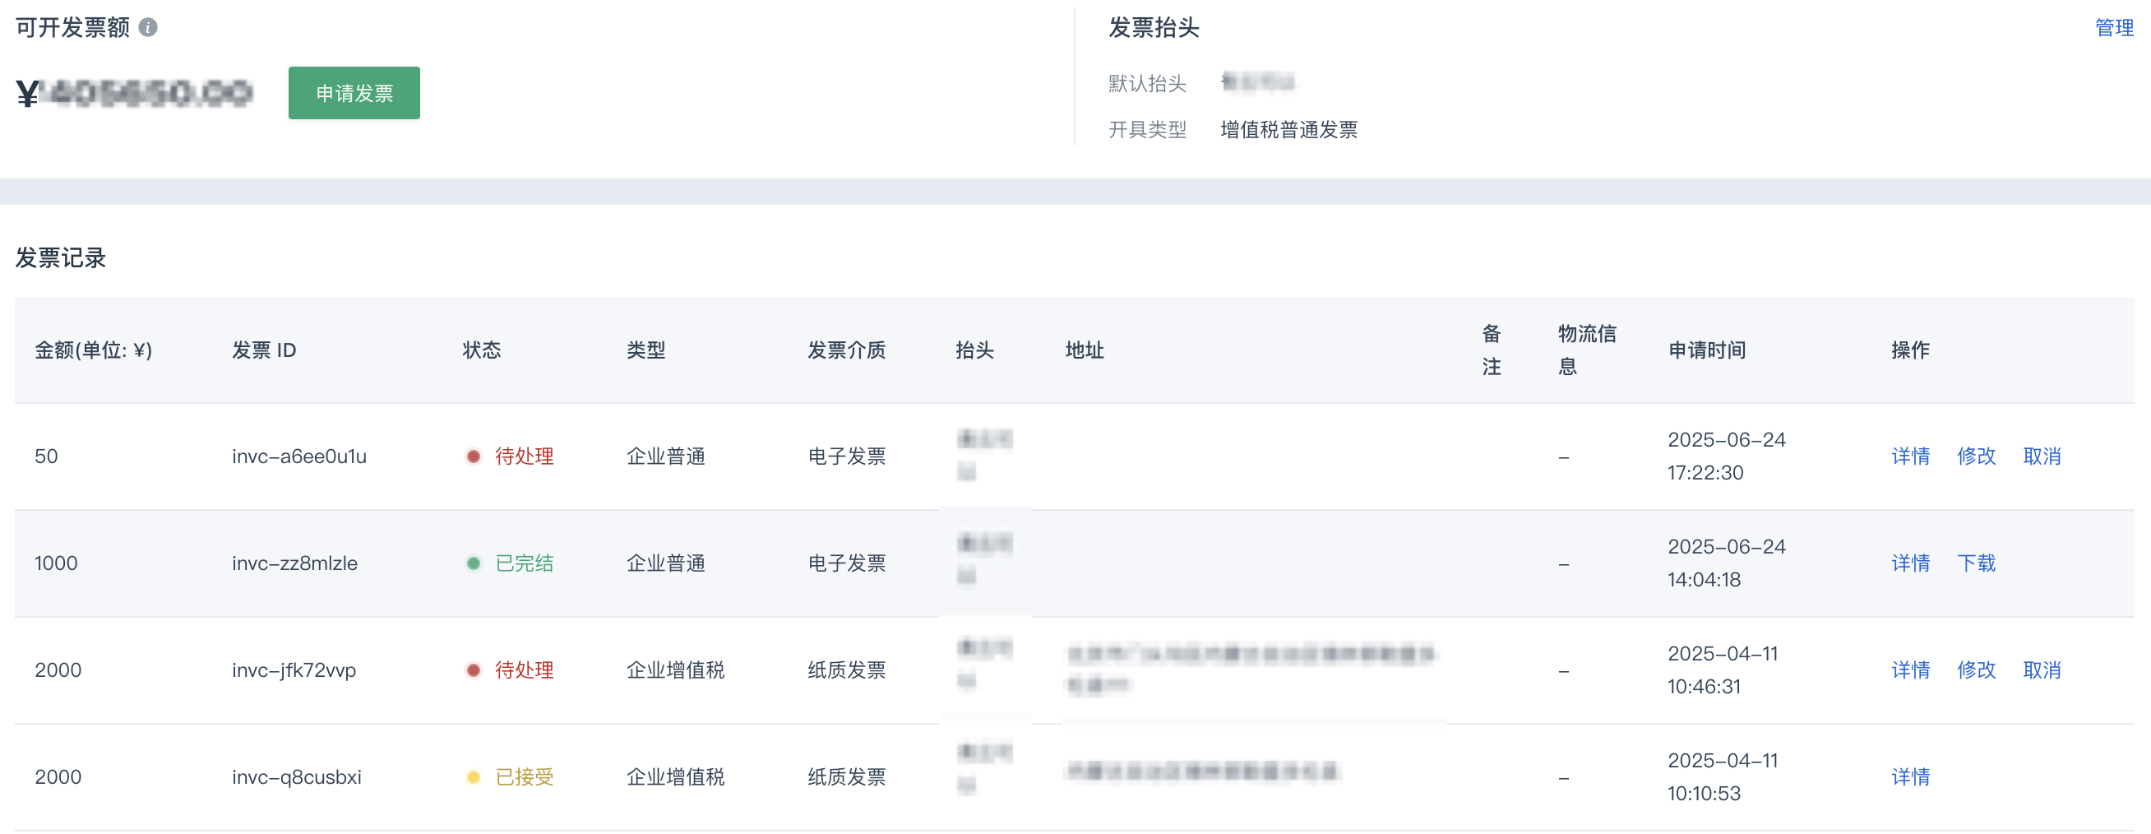This screenshot has height=834, width=2151.
Task: Click the 状态 column header
Action: (482, 350)
